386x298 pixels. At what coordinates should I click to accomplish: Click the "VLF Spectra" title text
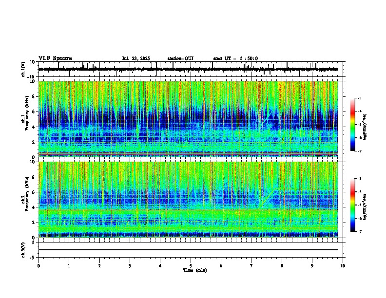55,58
